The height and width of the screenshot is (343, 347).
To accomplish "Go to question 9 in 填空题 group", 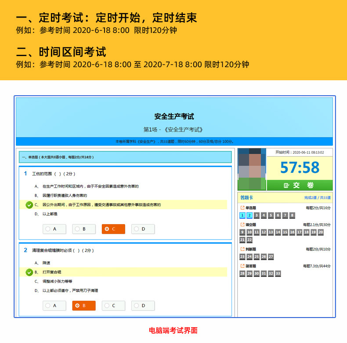I will pos(242,232).
